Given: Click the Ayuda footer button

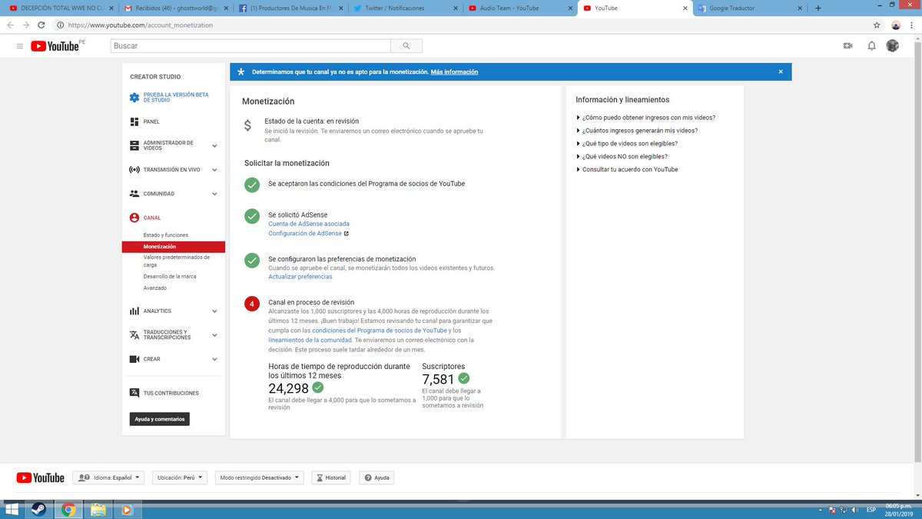Looking at the screenshot, I should coord(376,477).
